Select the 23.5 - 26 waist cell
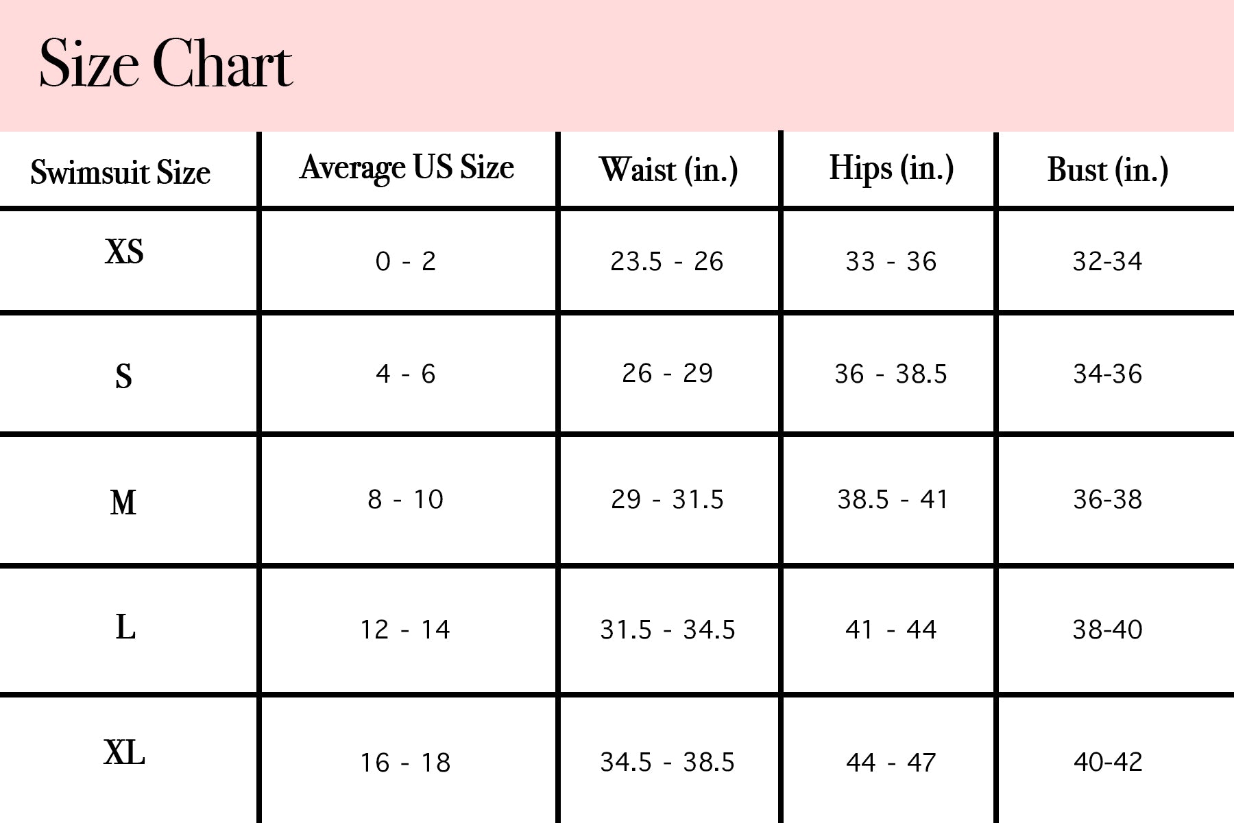 pos(667,261)
